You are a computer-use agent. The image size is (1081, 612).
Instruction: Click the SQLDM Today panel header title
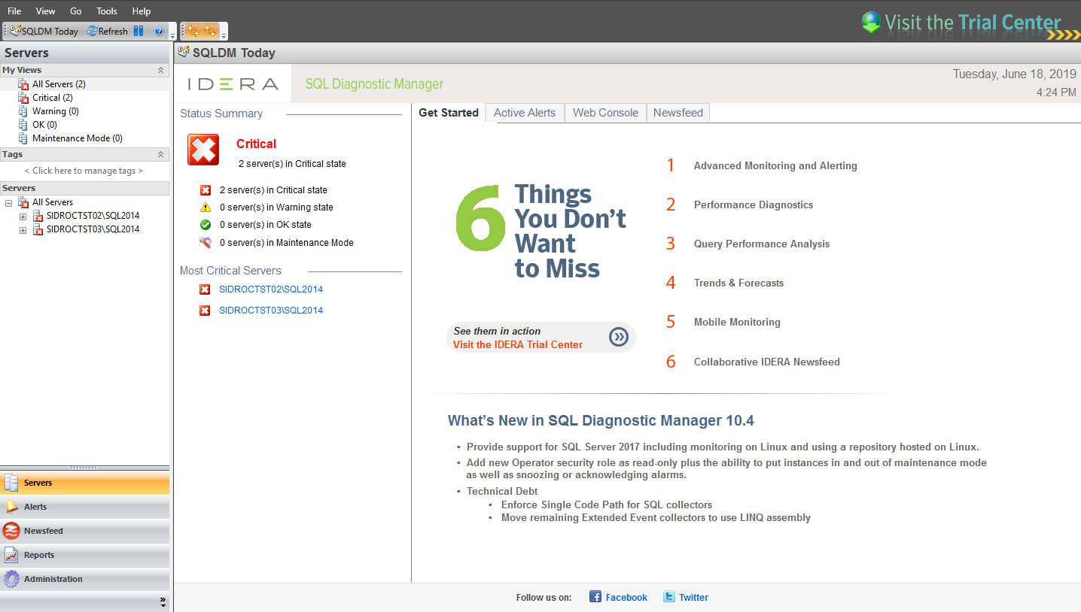(x=234, y=53)
